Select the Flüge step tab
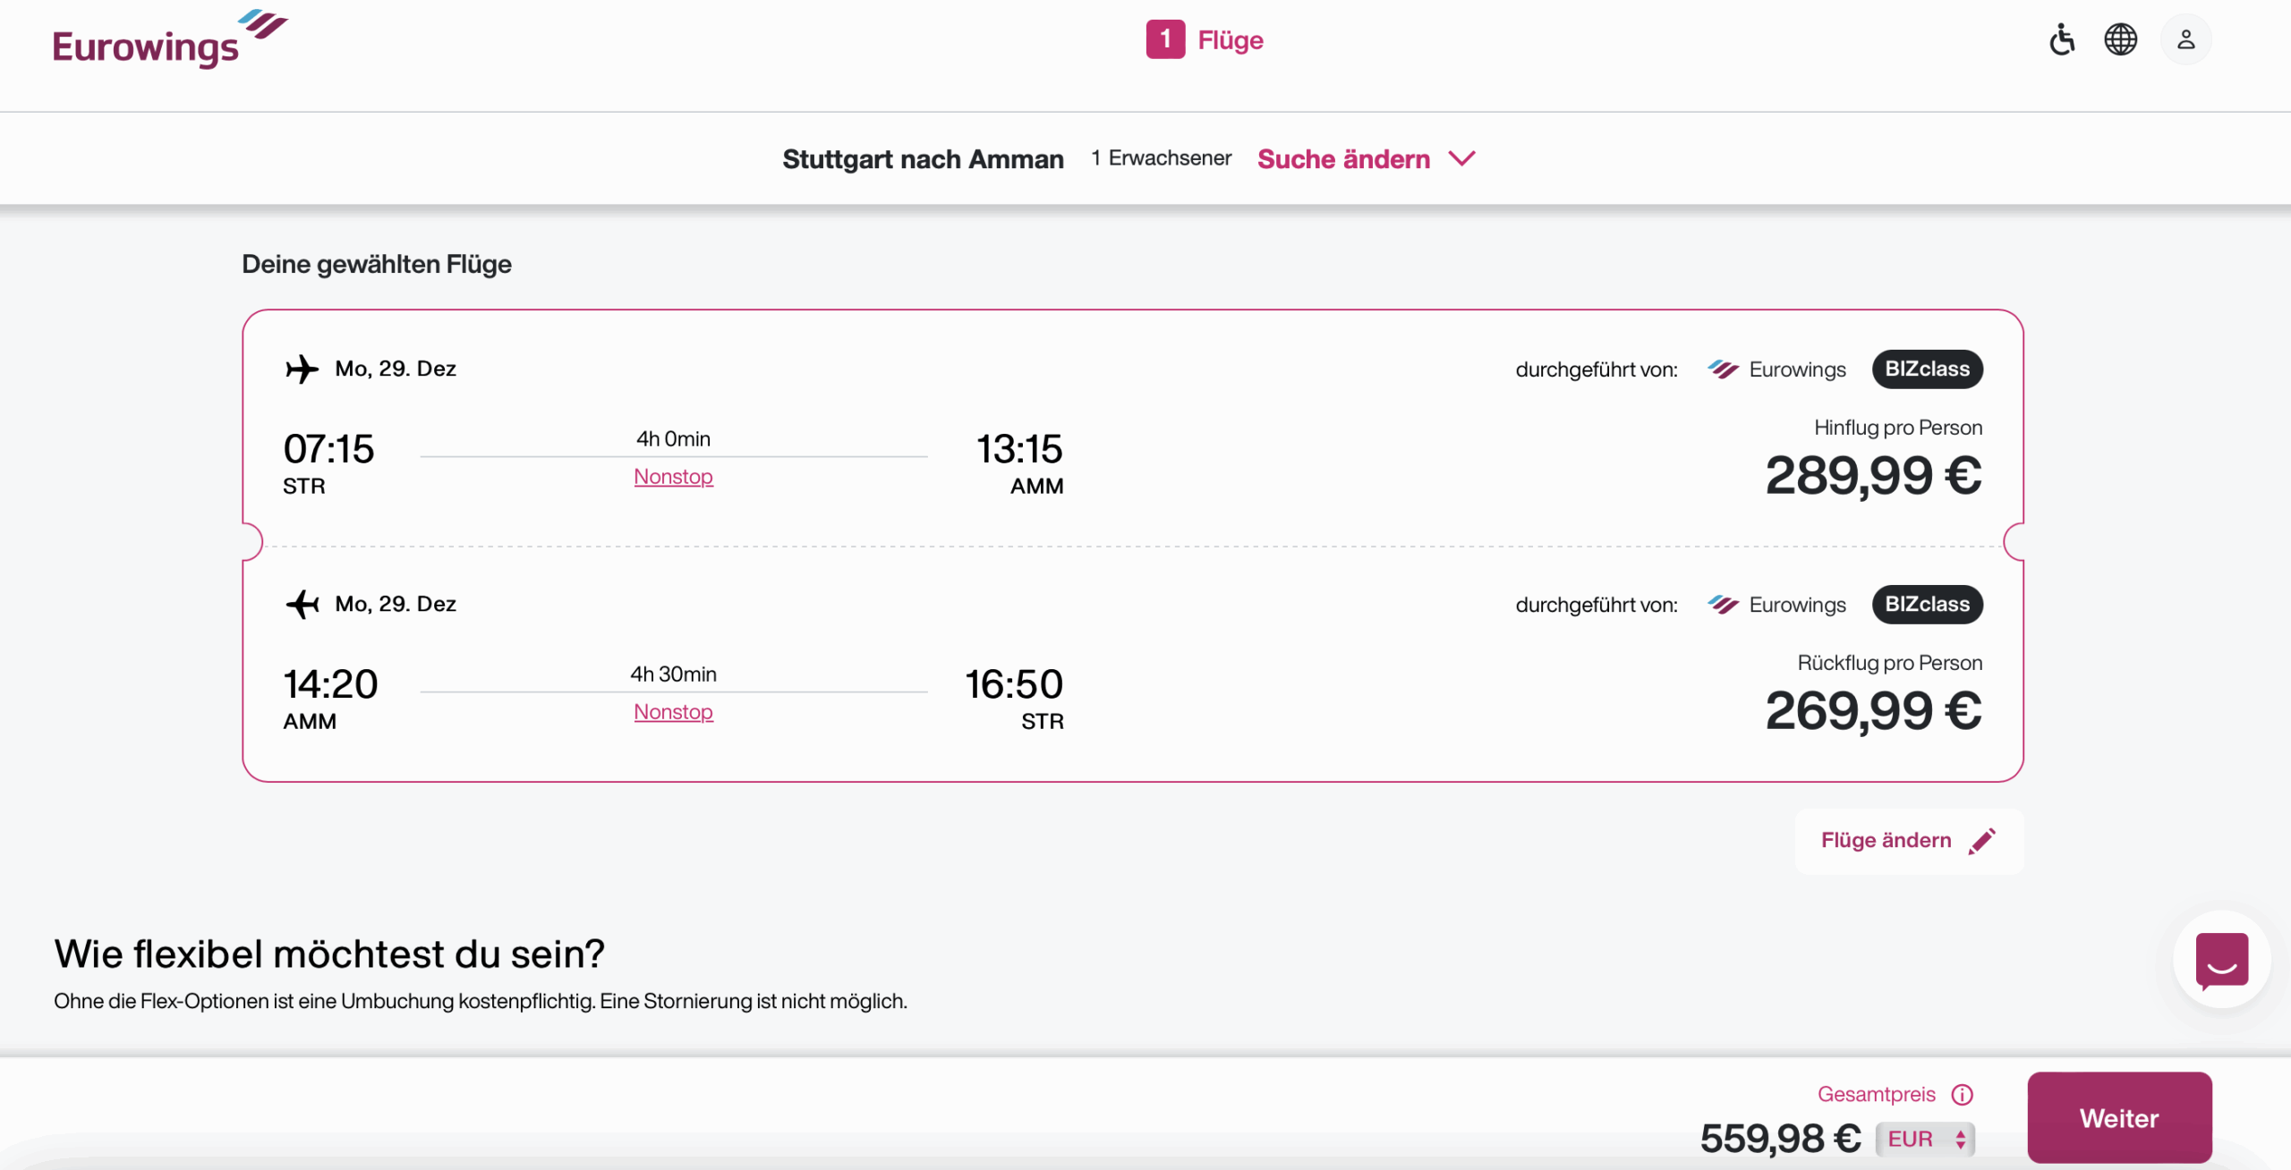Screen dimensions: 2291x1170 pyautogui.click(x=1231, y=40)
